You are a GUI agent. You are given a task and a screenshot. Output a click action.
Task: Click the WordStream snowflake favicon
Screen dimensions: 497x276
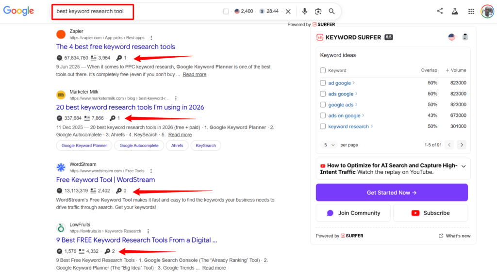(x=61, y=167)
